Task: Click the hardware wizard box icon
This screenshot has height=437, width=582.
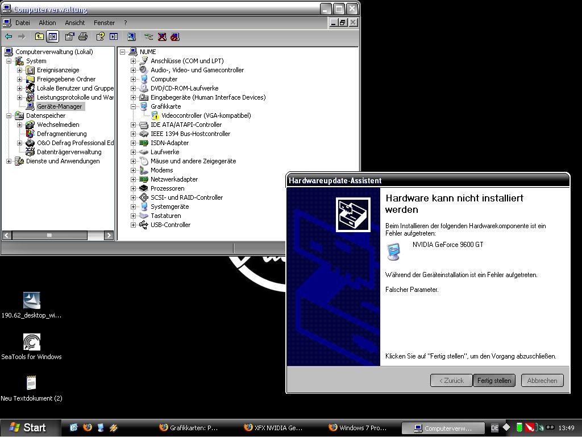Action: [x=353, y=215]
